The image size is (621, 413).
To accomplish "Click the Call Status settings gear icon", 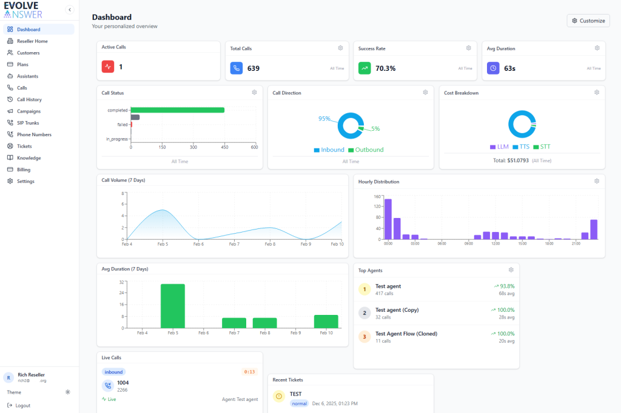I will (254, 92).
